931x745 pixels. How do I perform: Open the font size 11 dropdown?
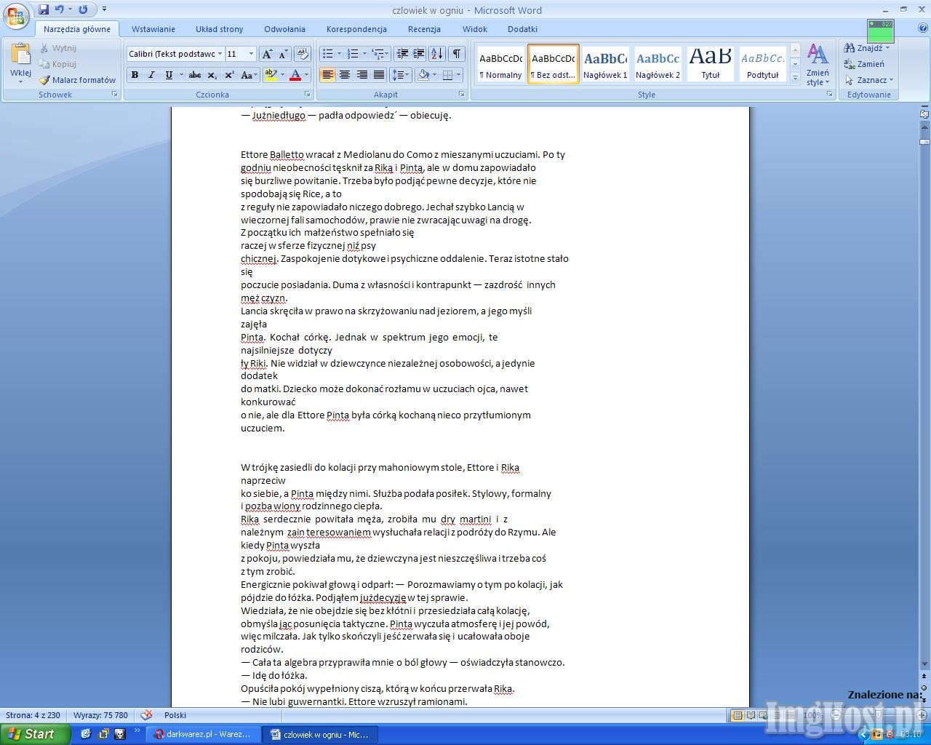[251, 54]
